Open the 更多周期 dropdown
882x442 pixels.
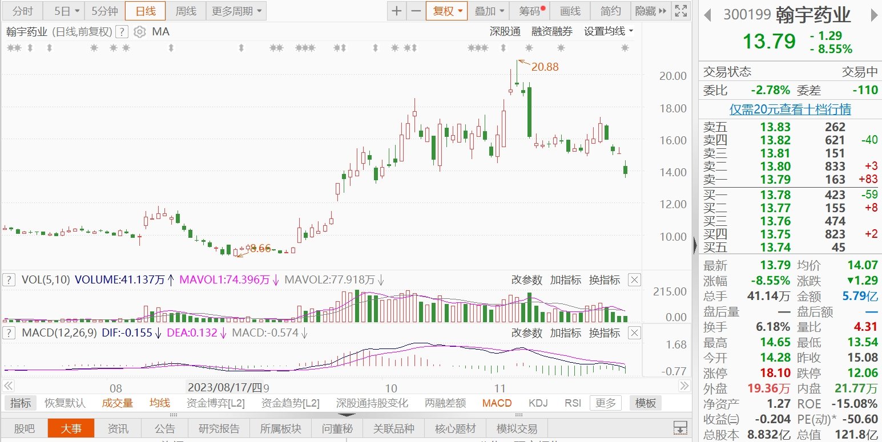(x=235, y=11)
